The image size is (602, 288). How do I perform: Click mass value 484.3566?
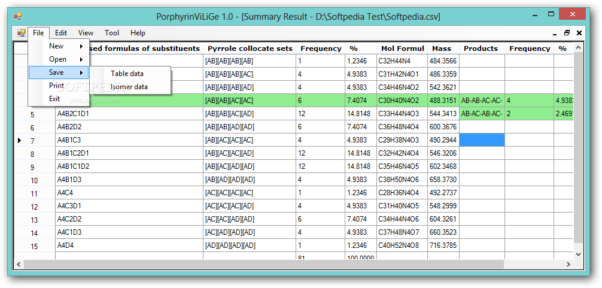point(443,61)
